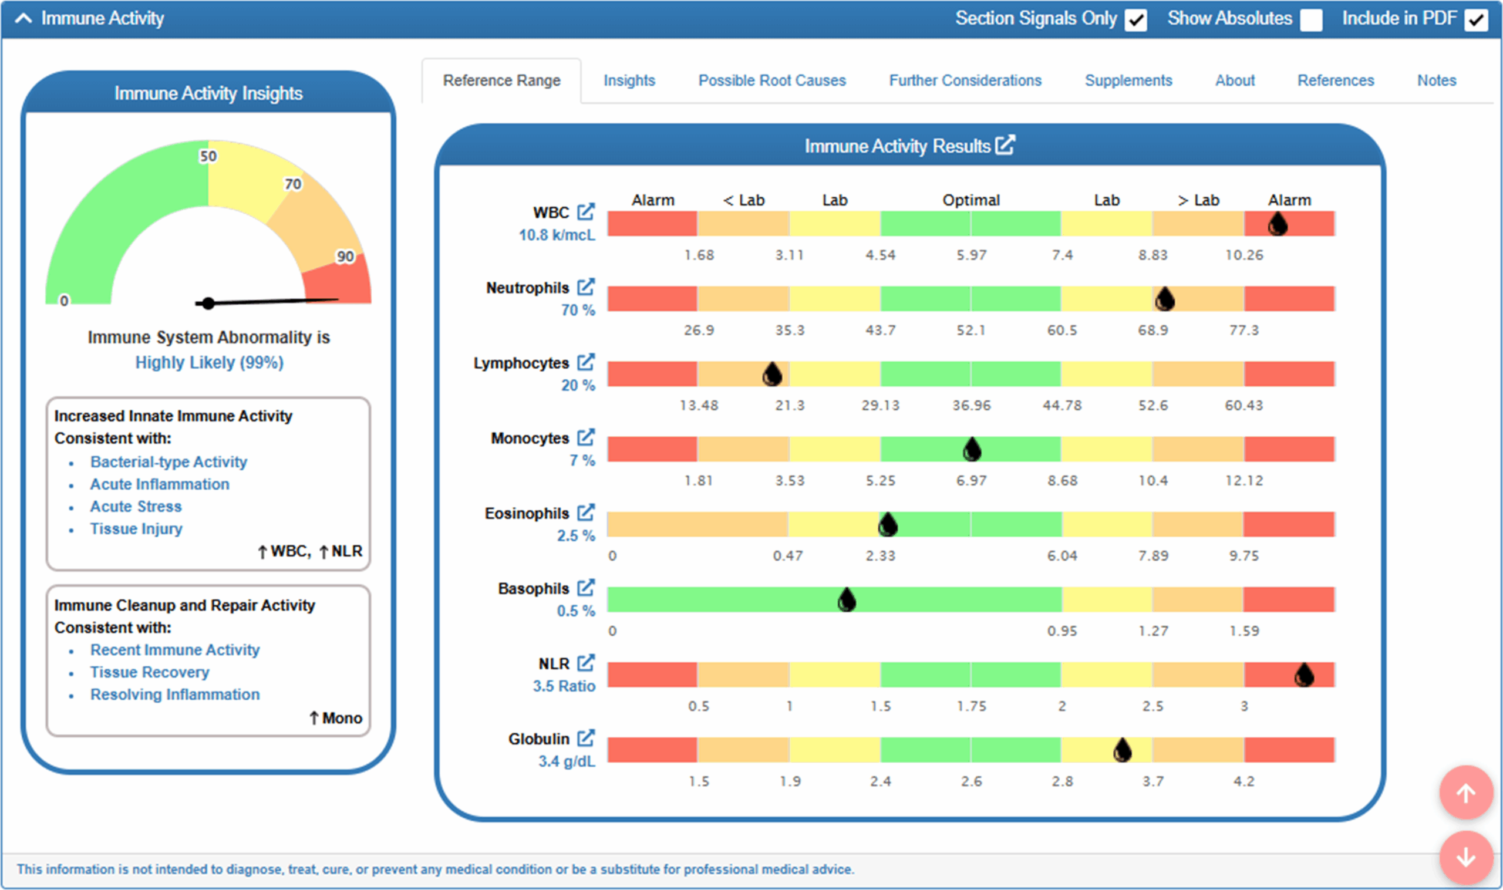Open the Tissue Injury link
The image size is (1503, 890).
(x=136, y=529)
